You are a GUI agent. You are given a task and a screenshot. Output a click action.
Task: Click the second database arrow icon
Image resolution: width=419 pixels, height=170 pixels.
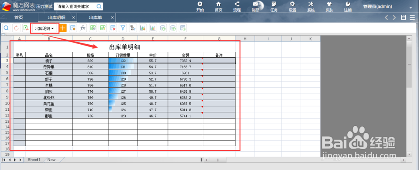pos(173,28)
